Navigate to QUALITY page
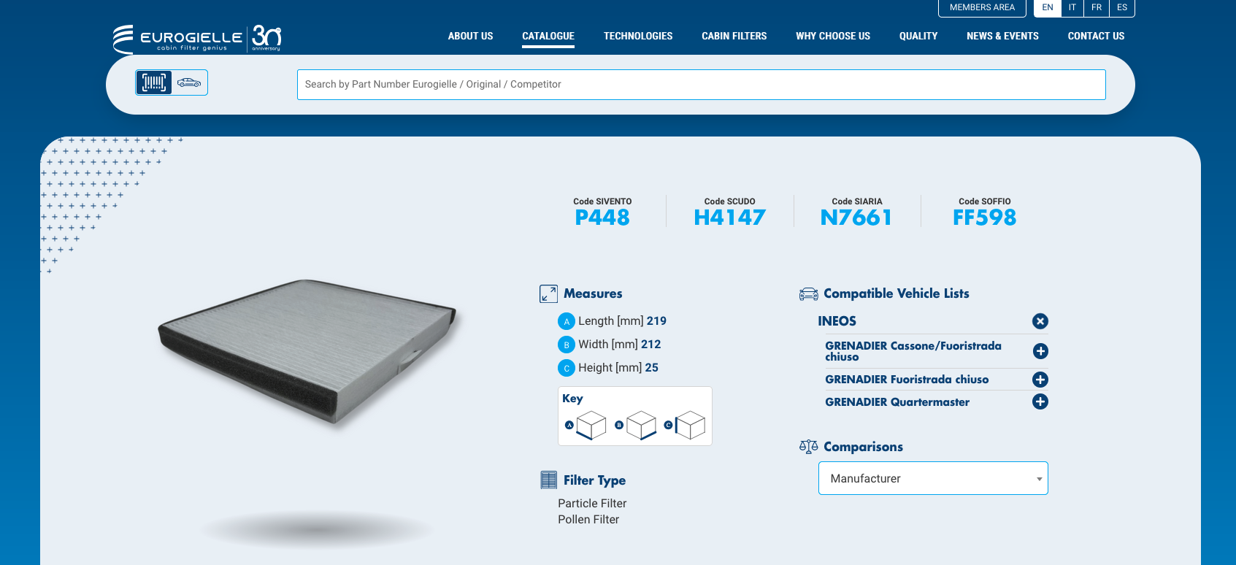Screen dimensions: 1236x565 click(918, 36)
